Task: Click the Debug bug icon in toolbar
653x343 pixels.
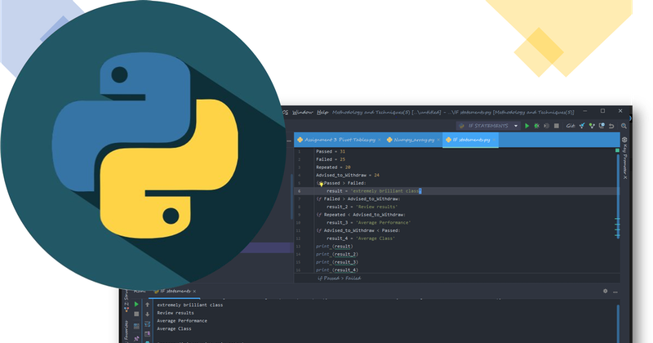Action: click(x=537, y=126)
